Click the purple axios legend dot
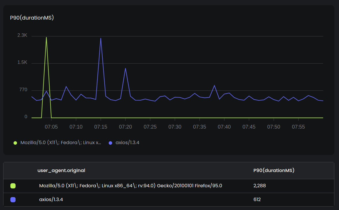Screen dimensions: 339x210 (x=110, y=143)
